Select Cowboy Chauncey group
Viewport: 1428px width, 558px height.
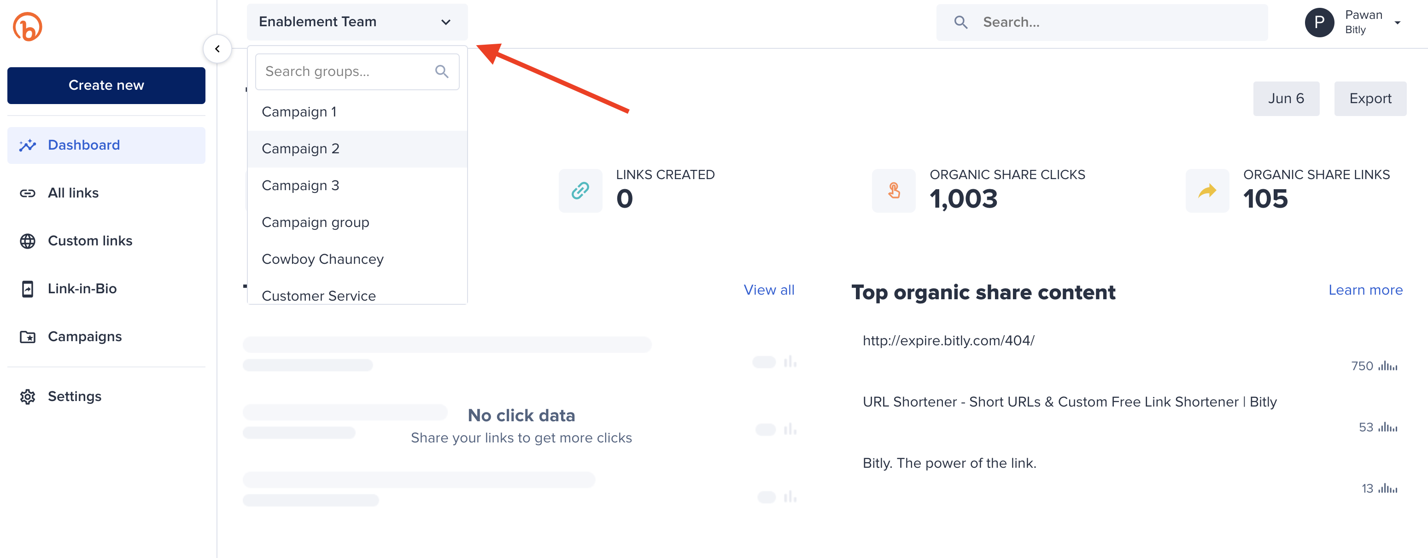point(357,259)
